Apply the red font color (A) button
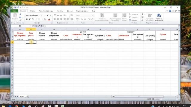The height and width of the screenshot is (107, 191). pyautogui.click(x=49, y=19)
